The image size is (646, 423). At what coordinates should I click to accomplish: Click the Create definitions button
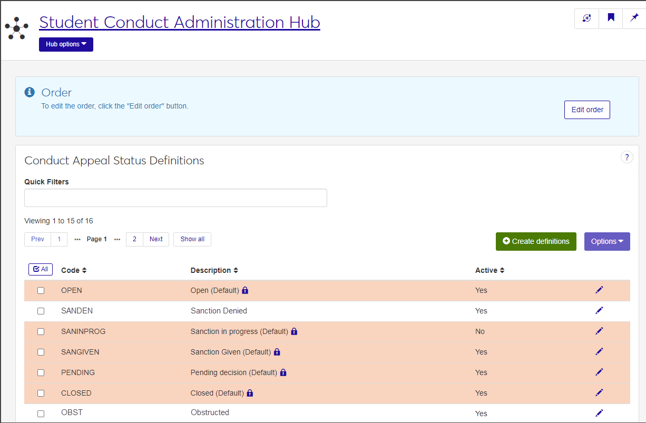536,241
